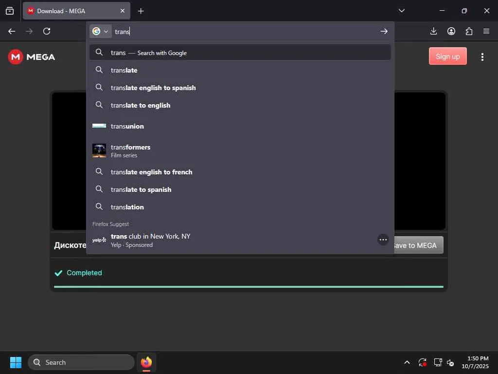Open the Firefox View recent browsing icon
Screen dimensions: 498x374
click(10, 11)
